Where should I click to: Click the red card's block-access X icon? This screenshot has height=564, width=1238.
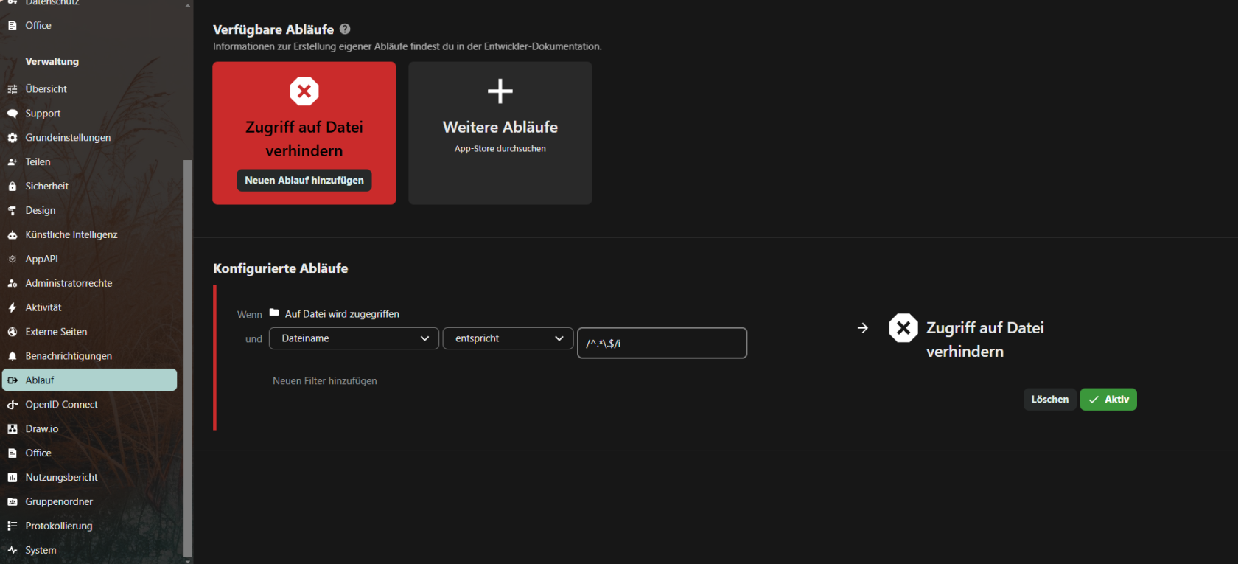304,91
